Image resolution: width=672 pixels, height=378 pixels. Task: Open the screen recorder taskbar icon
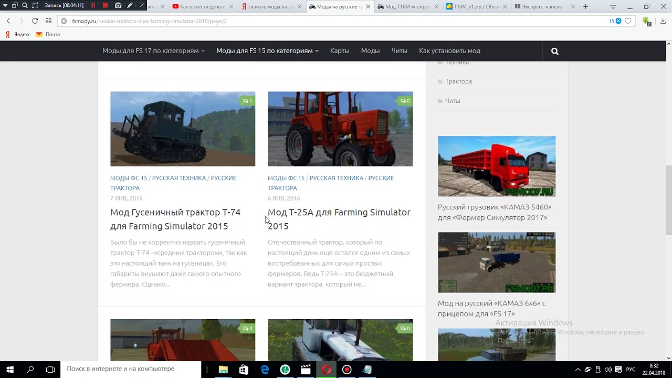pos(346,370)
